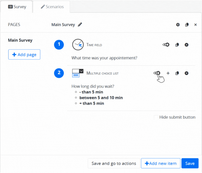Duplicate the Main Survey page
202x173 pixels.
[x=187, y=25]
